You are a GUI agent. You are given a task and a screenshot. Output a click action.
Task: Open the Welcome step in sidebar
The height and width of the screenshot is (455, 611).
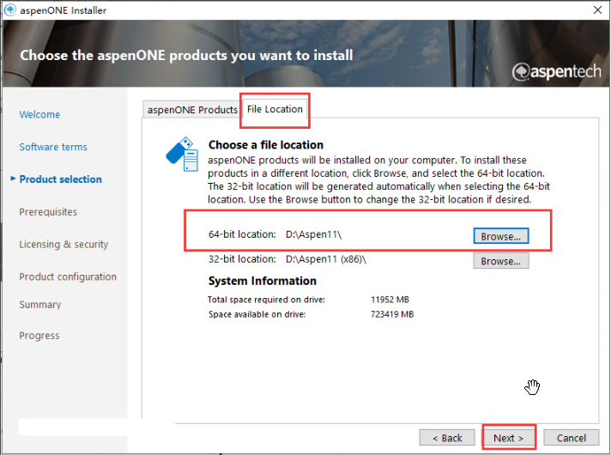(x=39, y=115)
